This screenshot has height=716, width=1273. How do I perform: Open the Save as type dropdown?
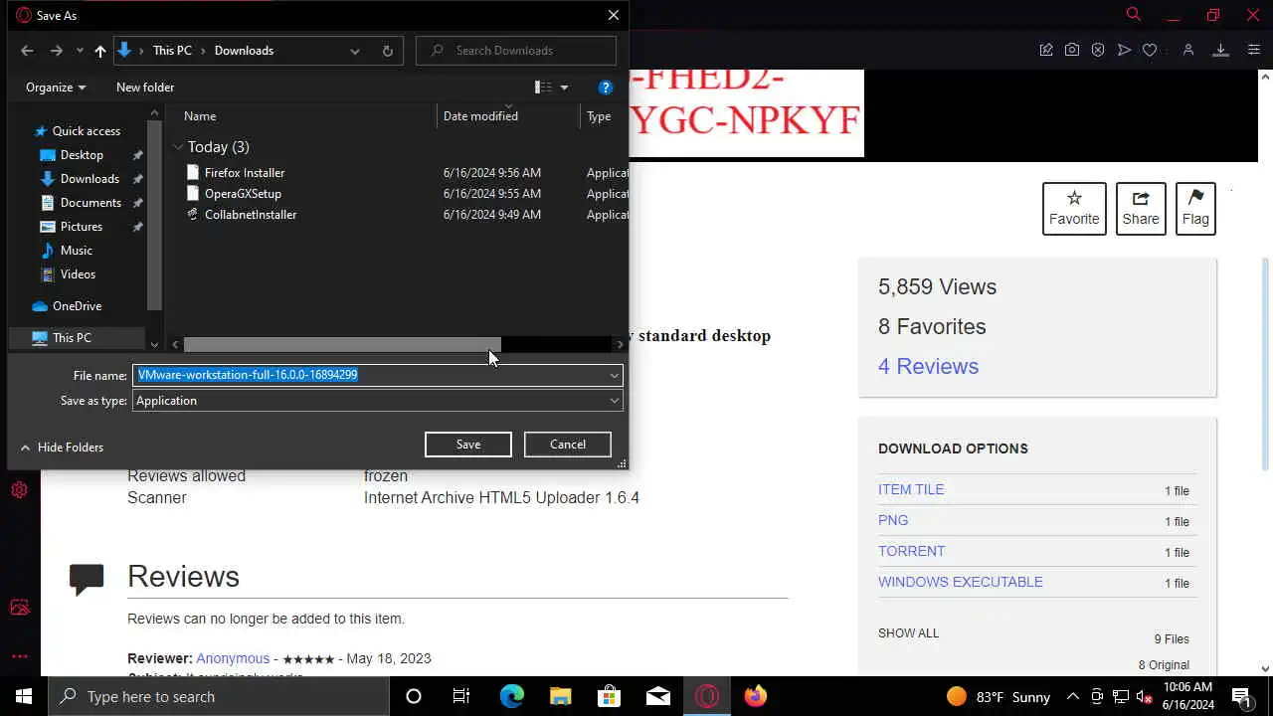[x=615, y=401]
